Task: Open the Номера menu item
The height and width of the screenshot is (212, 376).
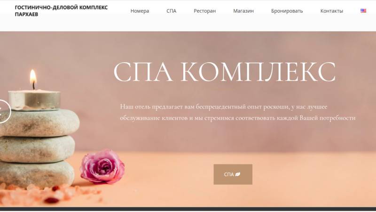Action: (140, 11)
